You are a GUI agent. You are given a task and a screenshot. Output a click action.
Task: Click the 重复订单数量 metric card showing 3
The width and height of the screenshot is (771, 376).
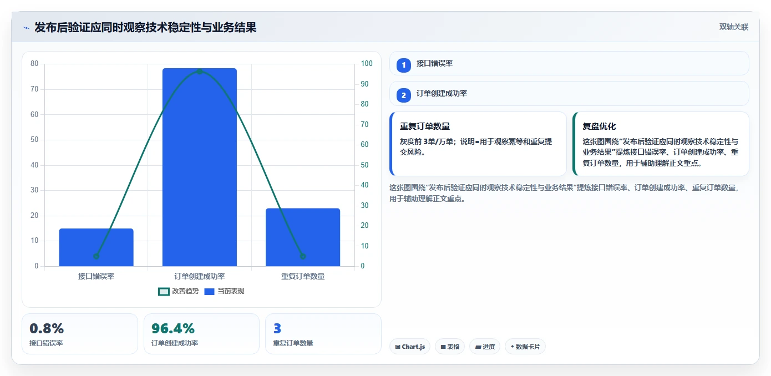(x=323, y=334)
